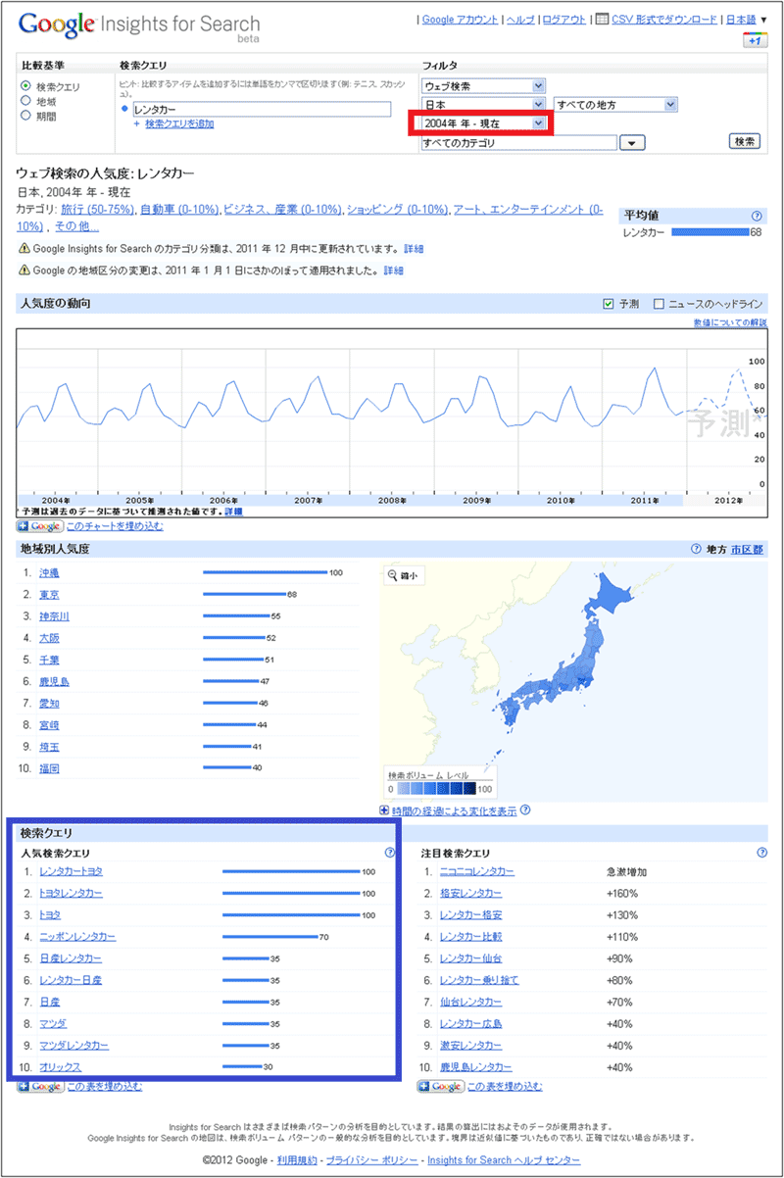Viewport: 784px width, 1178px height.
Task: Open help icon next to 注目検索クエリ
Action: (x=762, y=853)
